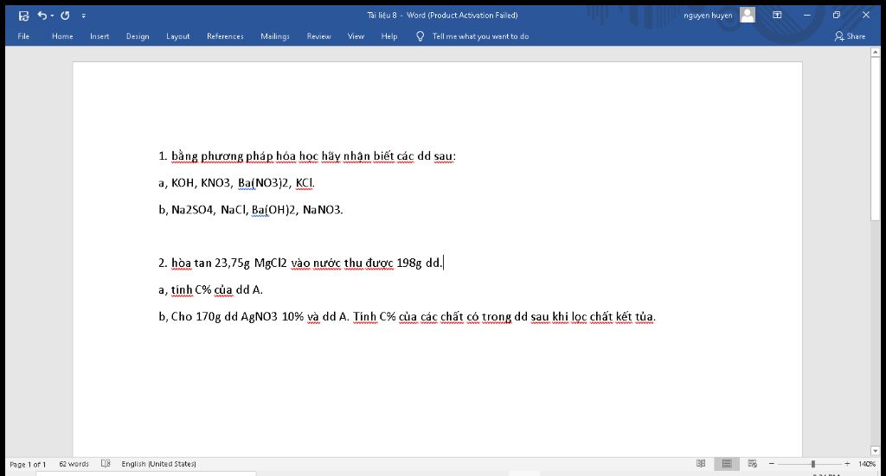Click on 'KOH, KNO3, Ba(NO3)2, KCl.' line

pos(243,183)
